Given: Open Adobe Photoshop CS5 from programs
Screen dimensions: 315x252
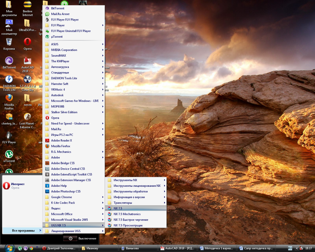Looking at the screenshot, I should click(74, 191).
